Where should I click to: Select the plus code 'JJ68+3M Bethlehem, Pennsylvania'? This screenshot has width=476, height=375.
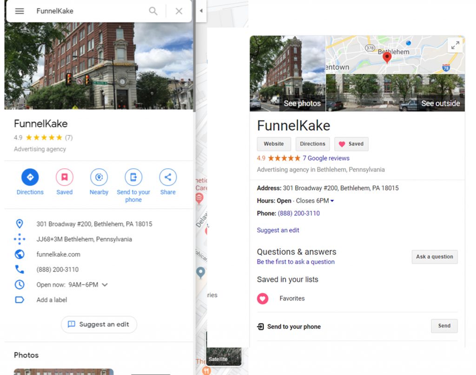point(84,239)
